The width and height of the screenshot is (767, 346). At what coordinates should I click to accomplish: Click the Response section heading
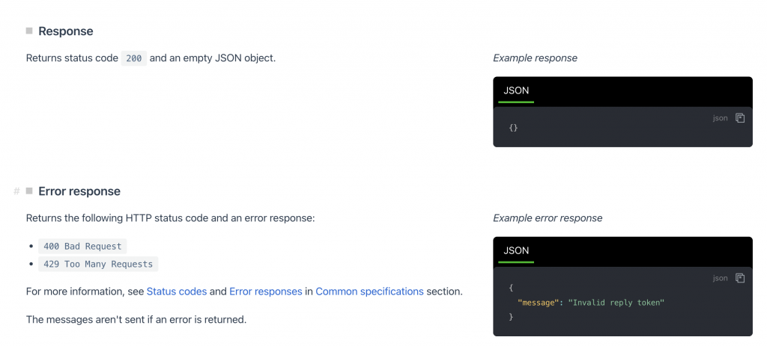pyautogui.click(x=66, y=31)
